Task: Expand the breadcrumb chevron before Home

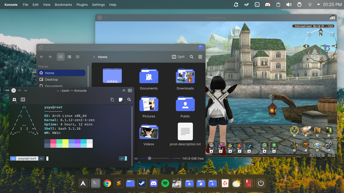Action: coord(94,57)
